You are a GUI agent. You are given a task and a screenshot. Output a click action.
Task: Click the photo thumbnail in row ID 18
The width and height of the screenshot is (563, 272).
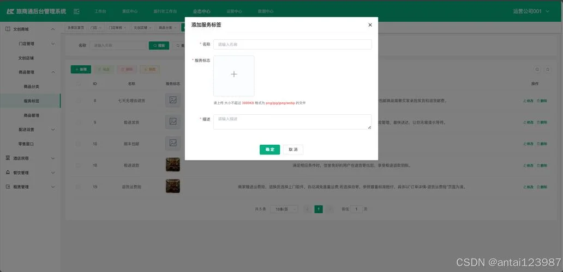point(173,165)
